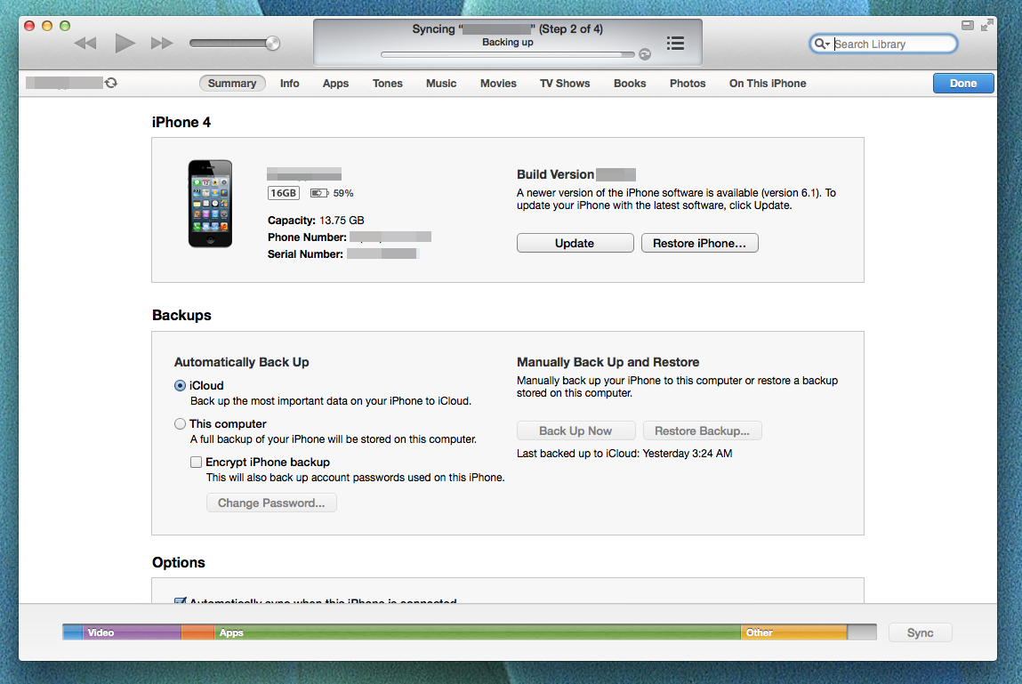Click the orange photos storage segment
This screenshot has height=684, width=1022.
coord(197,632)
